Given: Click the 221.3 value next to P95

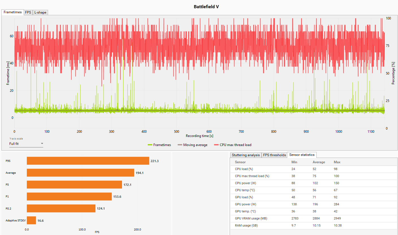Looking at the screenshot, I should point(155,161).
